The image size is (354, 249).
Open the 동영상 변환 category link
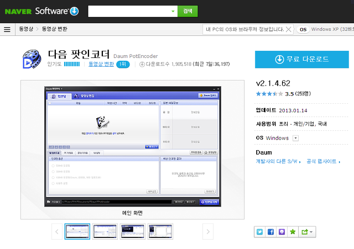click(x=101, y=64)
